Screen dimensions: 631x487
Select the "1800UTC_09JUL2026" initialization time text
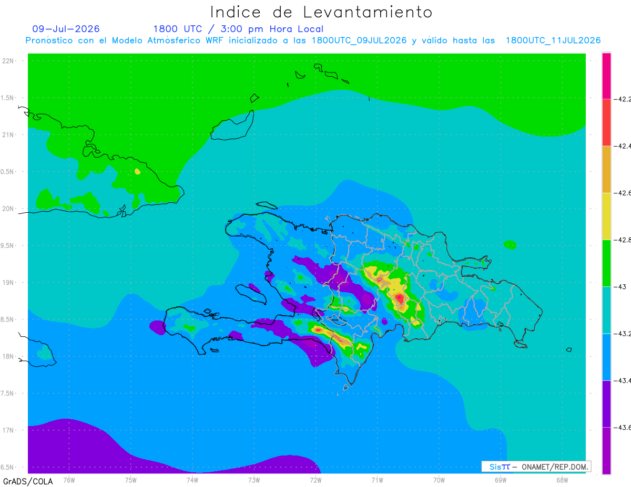pos(359,40)
